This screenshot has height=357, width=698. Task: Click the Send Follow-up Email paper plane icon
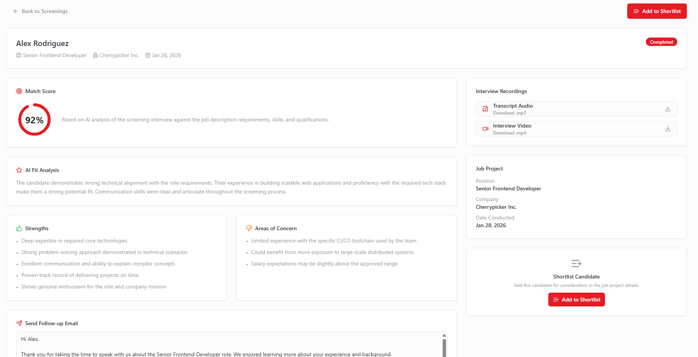click(x=19, y=323)
